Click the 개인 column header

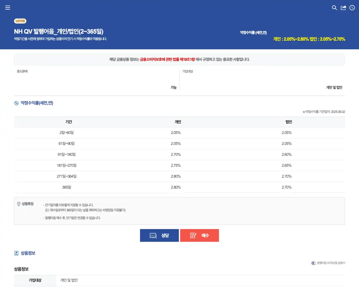point(178,122)
